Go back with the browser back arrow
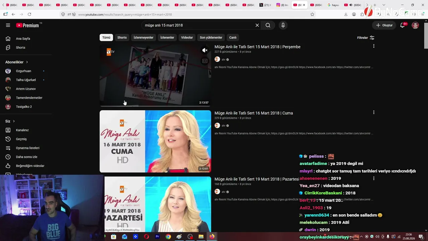 pyautogui.click(x=13, y=14)
